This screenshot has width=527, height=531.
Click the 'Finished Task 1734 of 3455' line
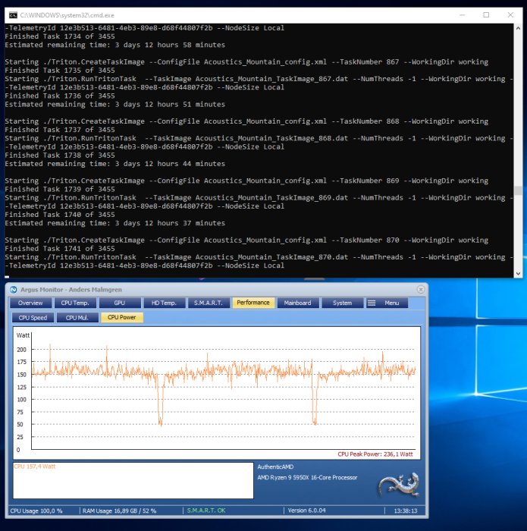pyautogui.click(x=60, y=36)
